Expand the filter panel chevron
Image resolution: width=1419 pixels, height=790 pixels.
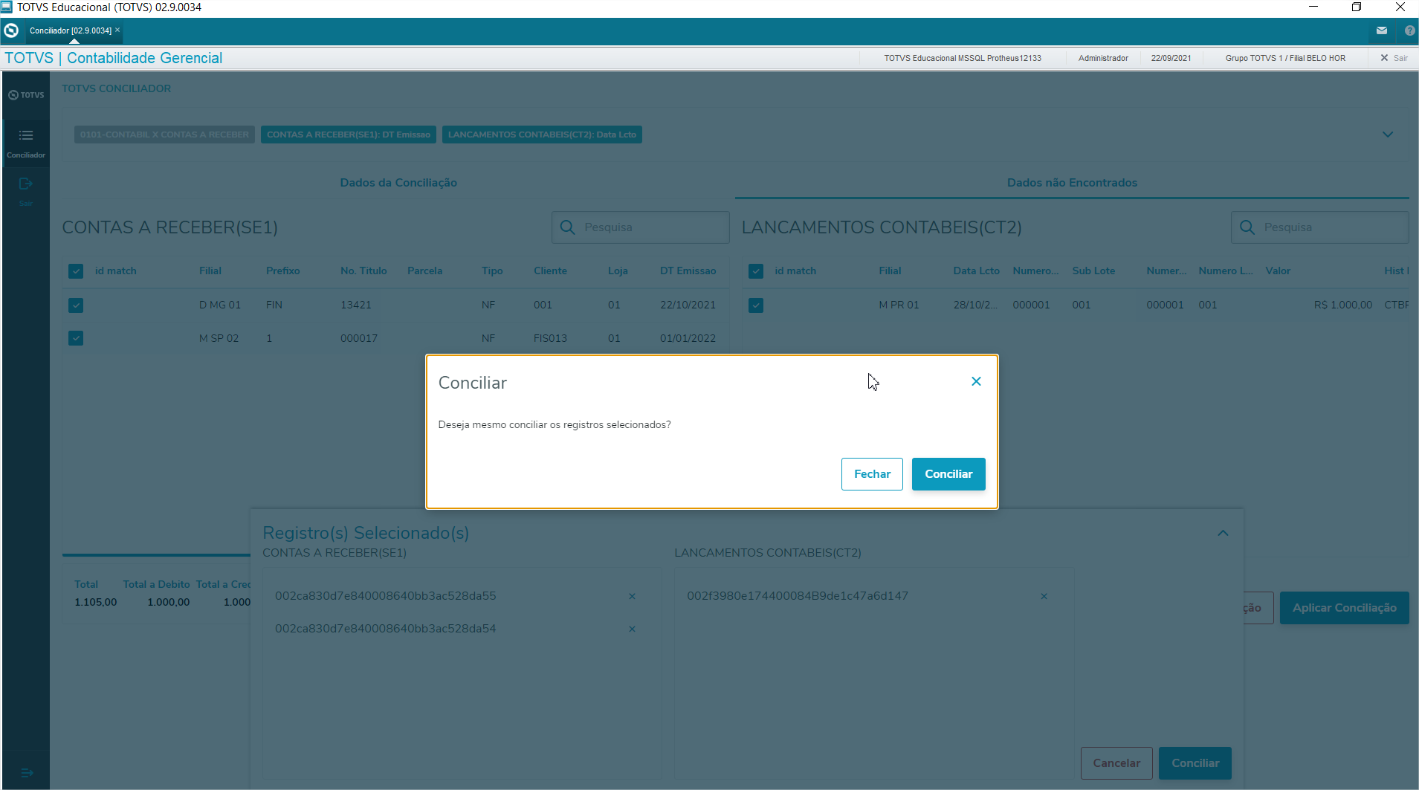pyautogui.click(x=1388, y=135)
